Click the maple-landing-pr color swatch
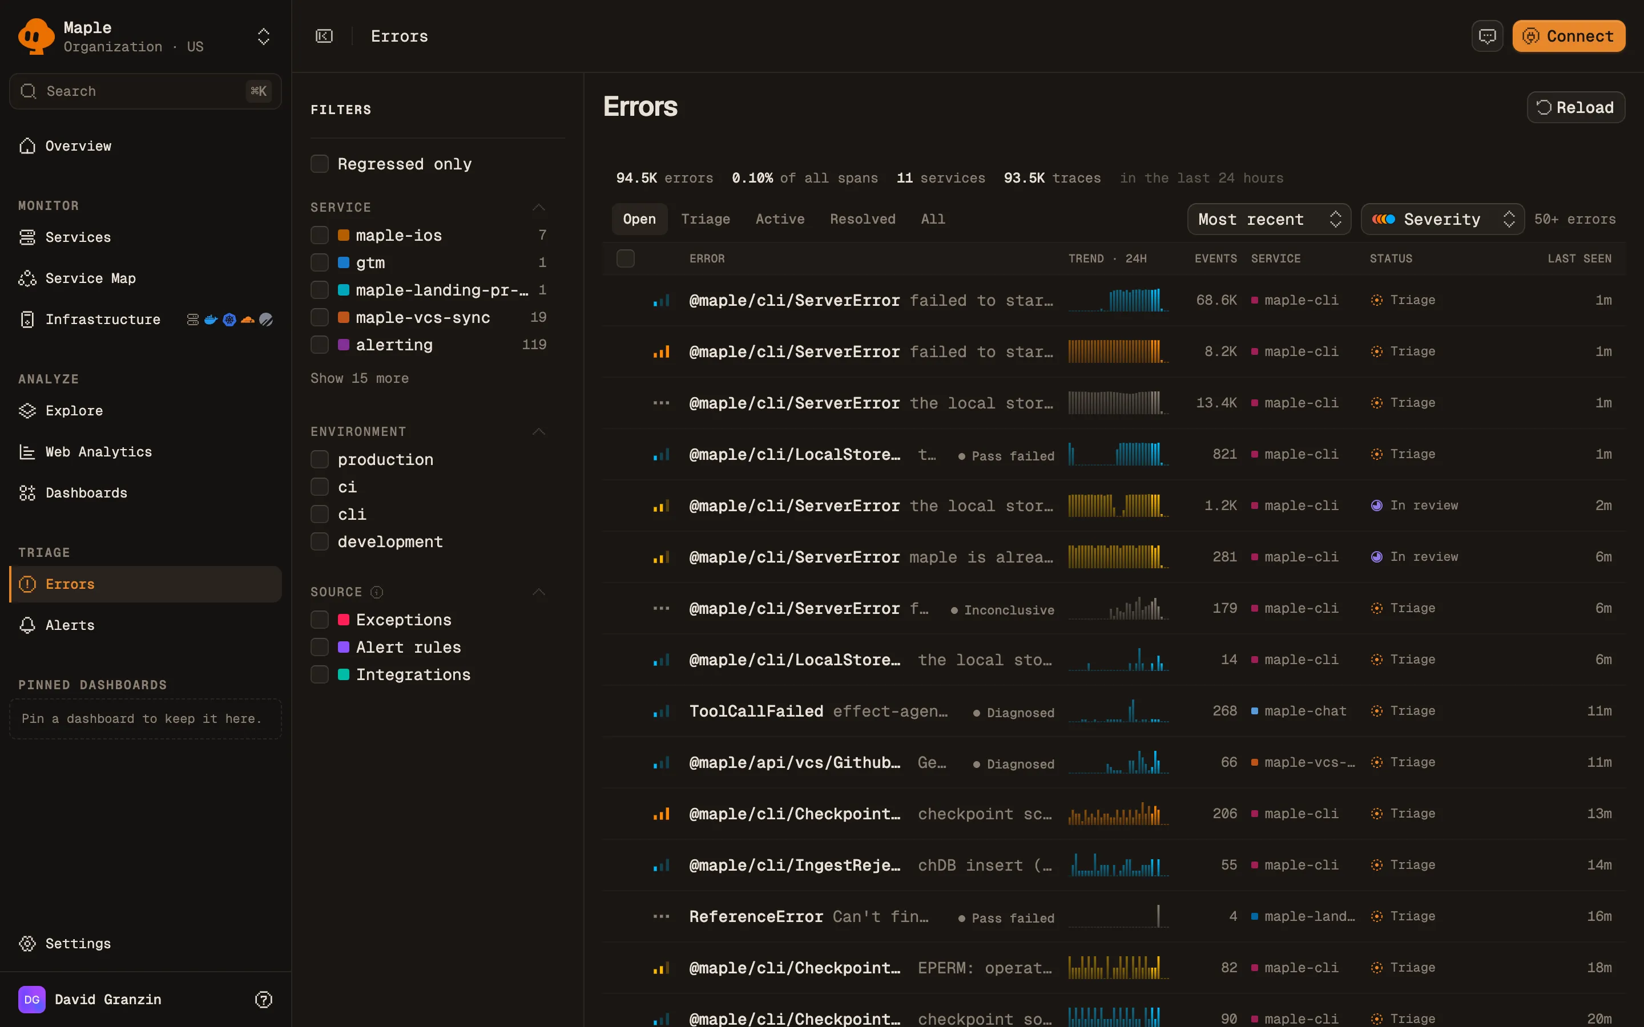Image resolution: width=1644 pixels, height=1027 pixels. pyautogui.click(x=344, y=290)
